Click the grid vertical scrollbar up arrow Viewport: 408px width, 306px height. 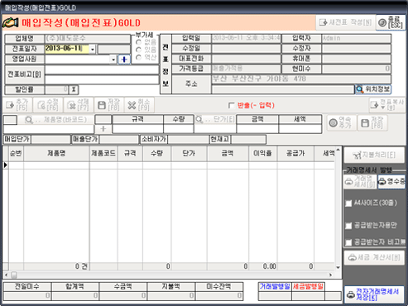(x=338, y=150)
